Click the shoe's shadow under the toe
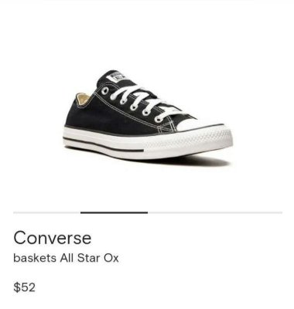The height and width of the screenshot is (309, 294). tap(207, 161)
